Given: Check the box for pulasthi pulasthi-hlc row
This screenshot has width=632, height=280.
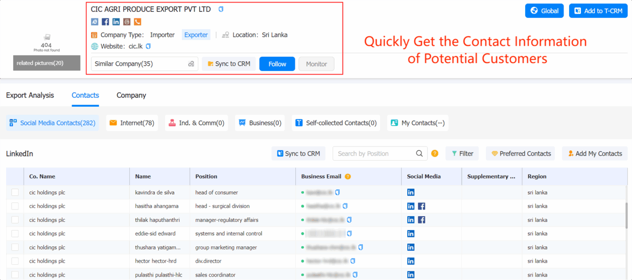Looking at the screenshot, I should (15, 274).
